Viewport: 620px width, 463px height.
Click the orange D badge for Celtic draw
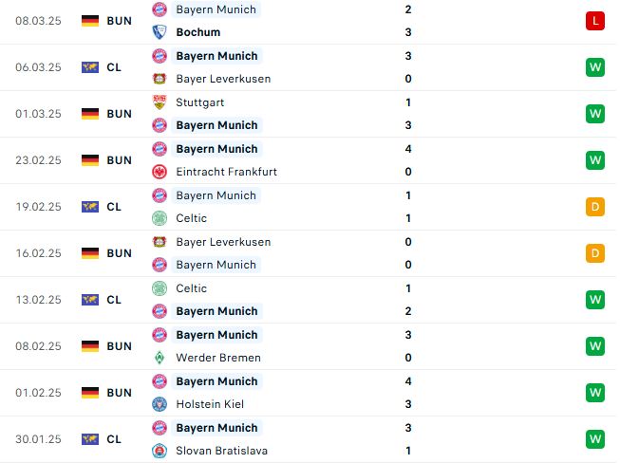click(595, 207)
